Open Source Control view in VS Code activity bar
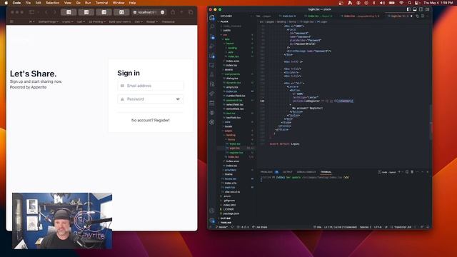 click(212, 36)
